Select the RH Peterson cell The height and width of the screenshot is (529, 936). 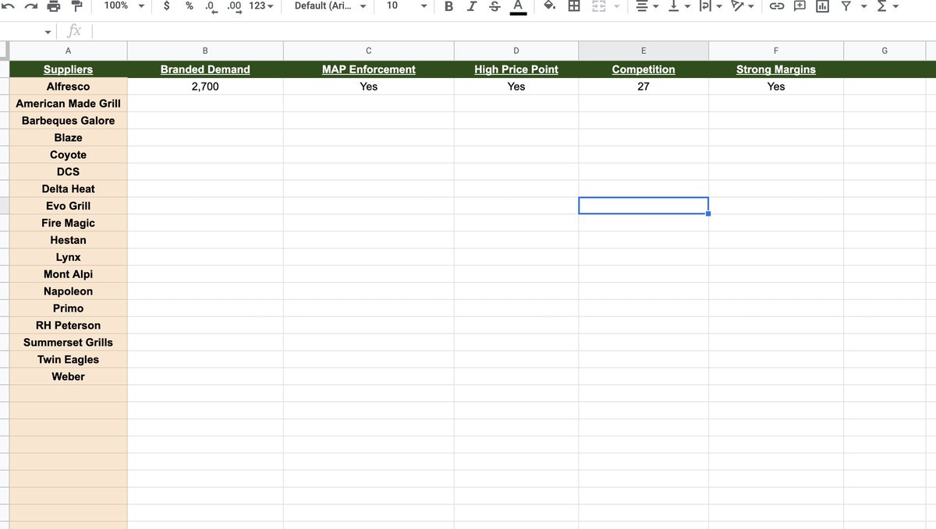pyautogui.click(x=68, y=326)
